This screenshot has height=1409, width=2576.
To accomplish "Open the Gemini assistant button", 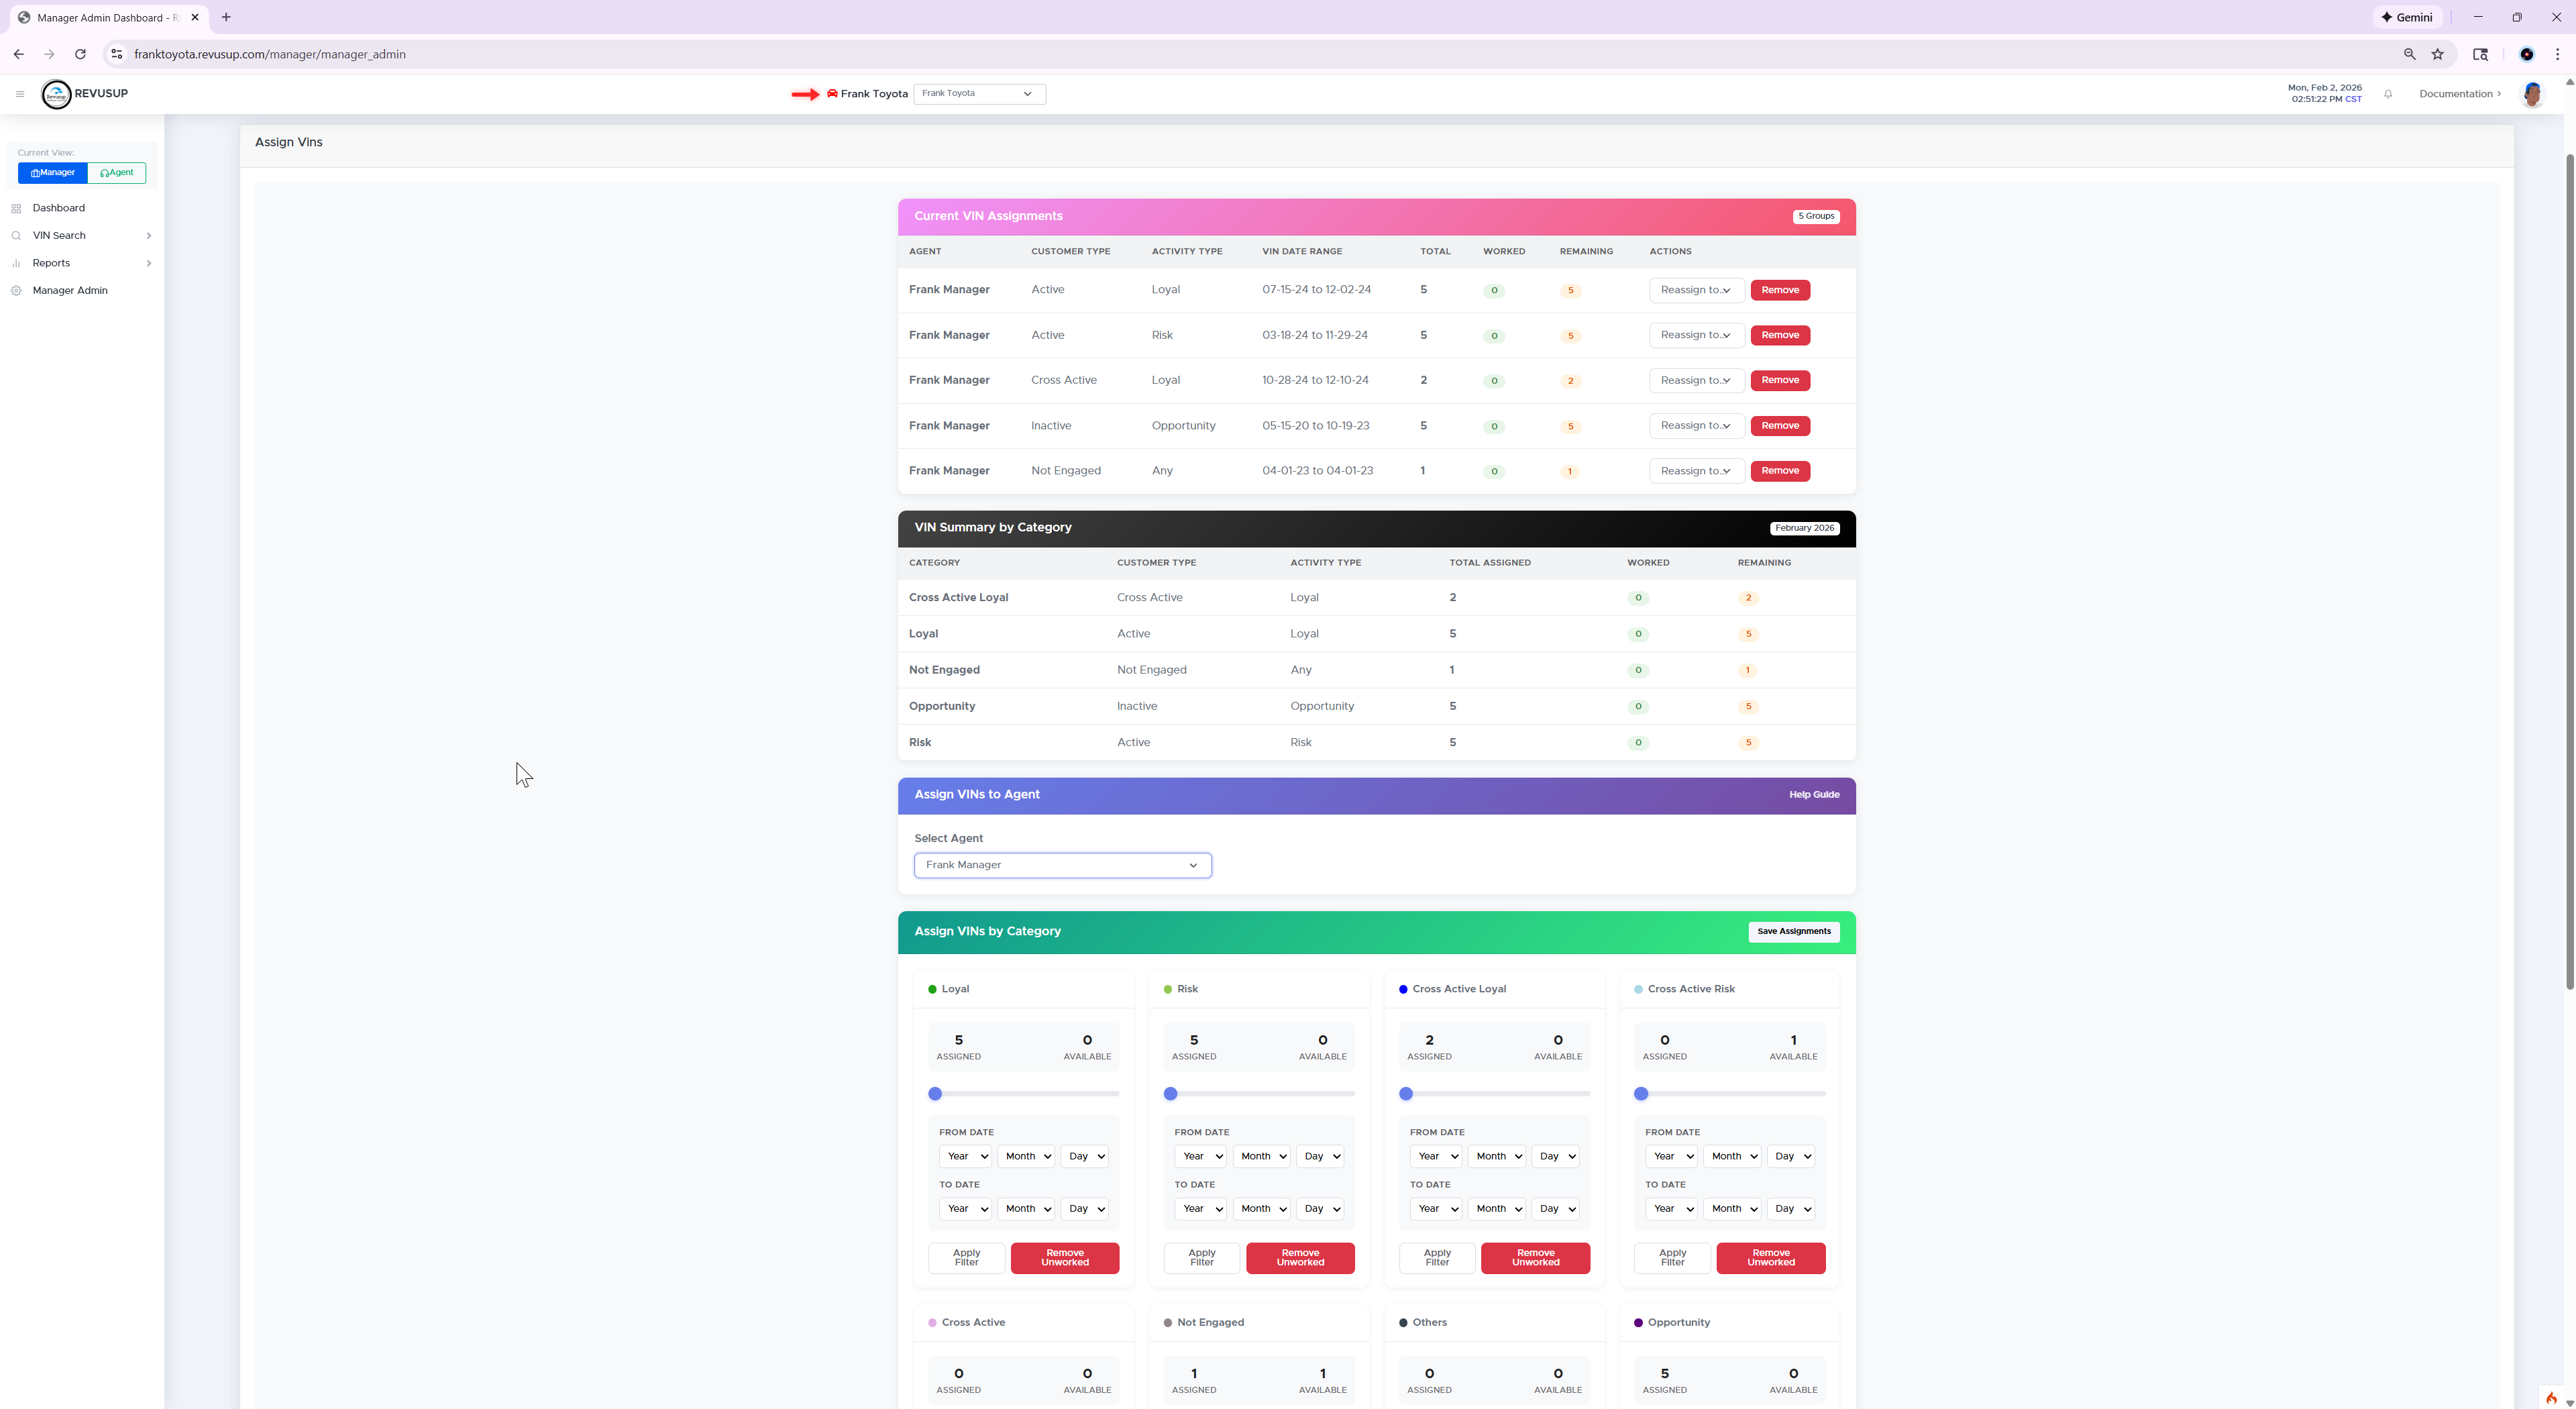I will click(x=2406, y=17).
